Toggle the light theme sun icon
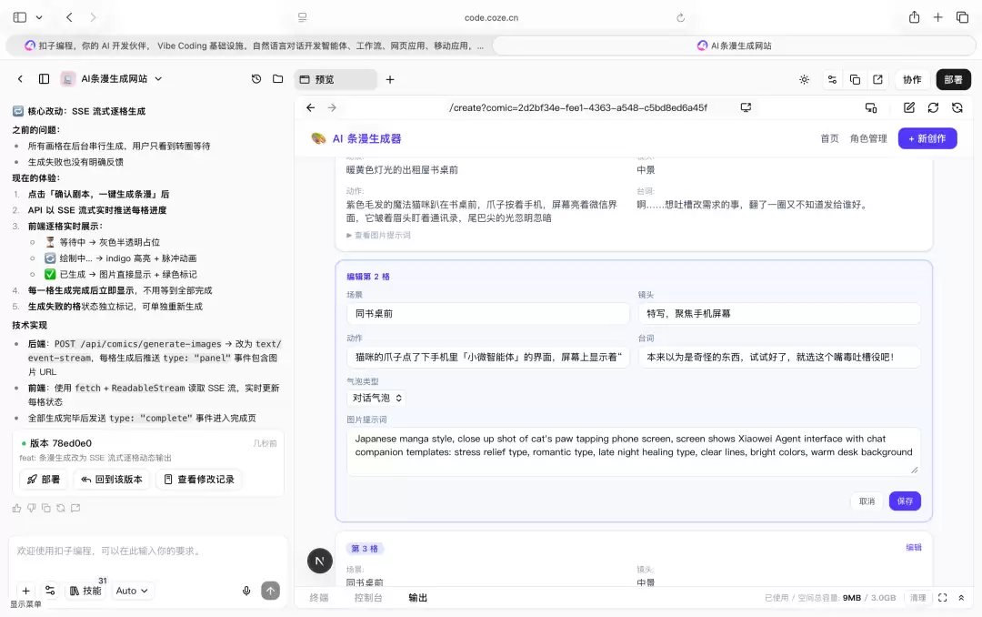Image resolution: width=982 pixels, height=617 pixels. [804, 80]
